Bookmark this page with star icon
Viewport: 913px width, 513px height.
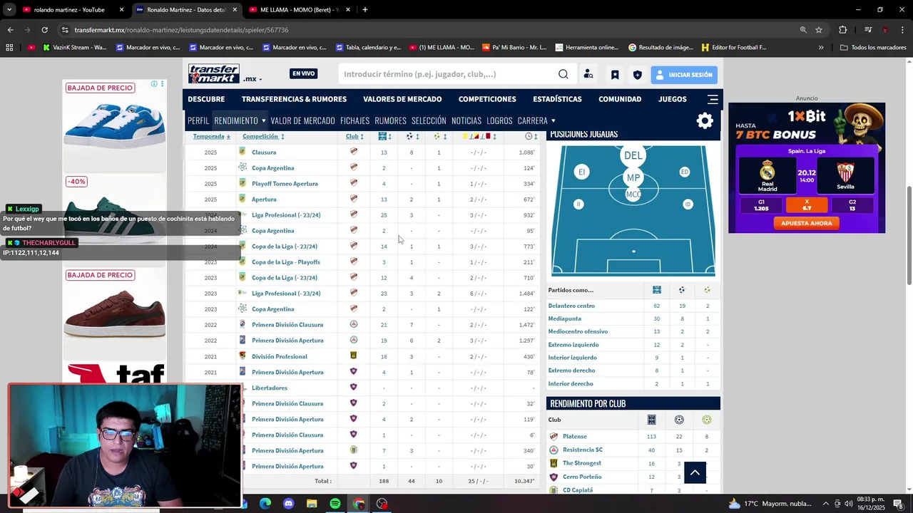pyautogui.click(x=819, y=30)
